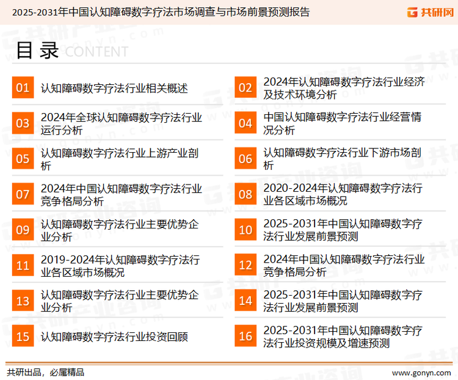
Task: Click the orange 01 number badge
Action: 23,88
